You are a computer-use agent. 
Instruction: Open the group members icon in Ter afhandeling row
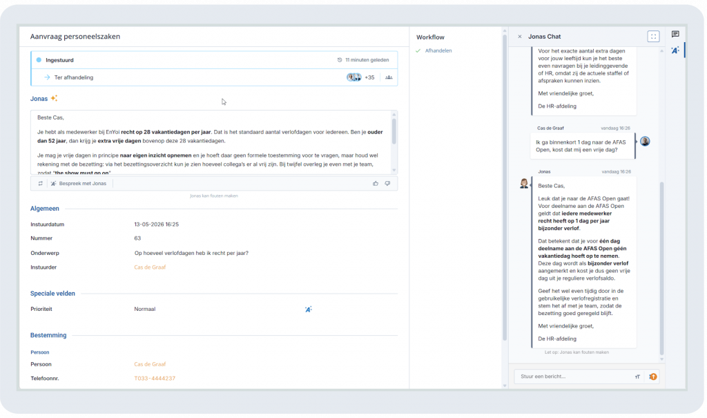(x=389, y=77)
